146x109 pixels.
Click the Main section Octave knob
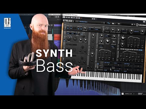pyautogui.click(x=107, y=29)
